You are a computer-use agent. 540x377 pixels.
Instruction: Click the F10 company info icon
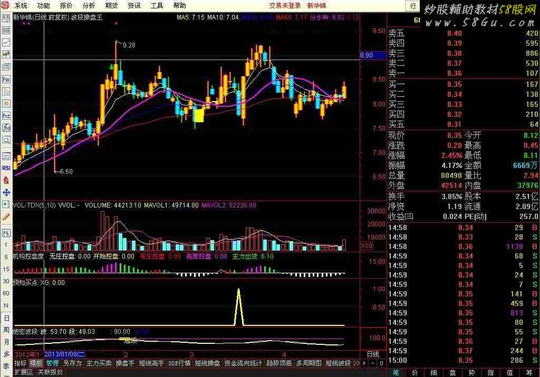(x=6, y=79)
